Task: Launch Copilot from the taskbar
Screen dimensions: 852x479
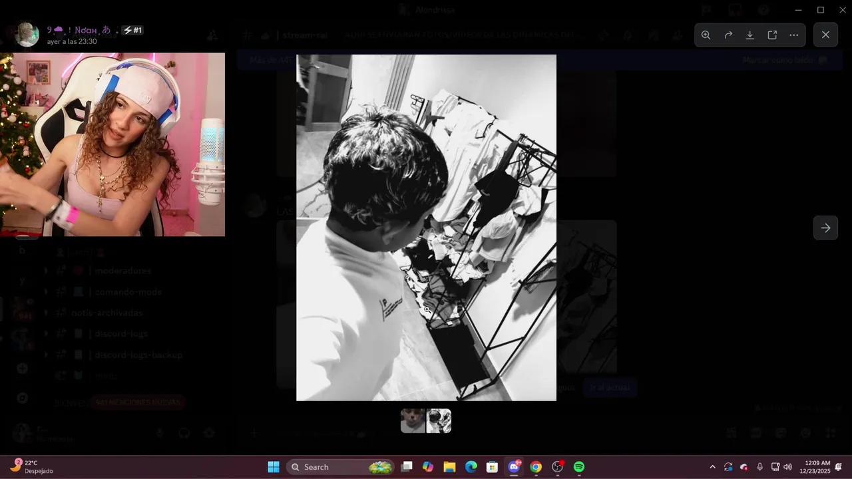Action: tap(428, 467)
